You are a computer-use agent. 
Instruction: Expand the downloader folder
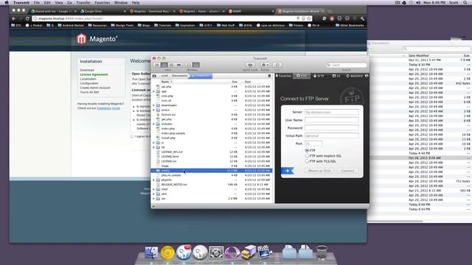(154, 105)
